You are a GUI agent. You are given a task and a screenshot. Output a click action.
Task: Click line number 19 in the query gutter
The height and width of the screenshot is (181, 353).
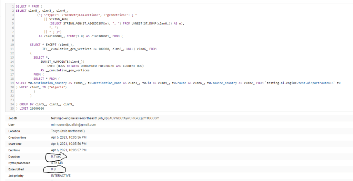tap(12, 83)
